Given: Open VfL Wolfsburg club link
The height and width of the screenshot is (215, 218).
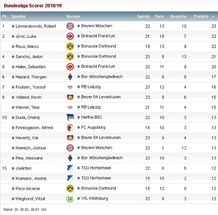Looking at the screenshot, I should coord(94,198).
